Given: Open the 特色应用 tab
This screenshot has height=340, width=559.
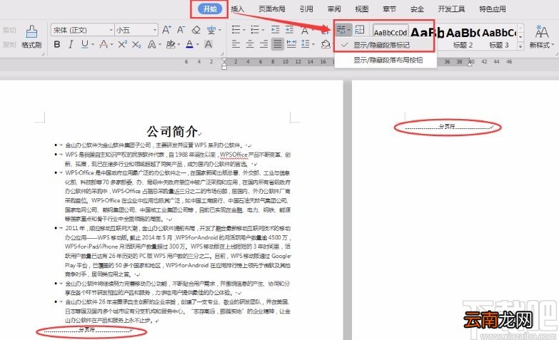Looking at the screenshot, I should point(493,9).
